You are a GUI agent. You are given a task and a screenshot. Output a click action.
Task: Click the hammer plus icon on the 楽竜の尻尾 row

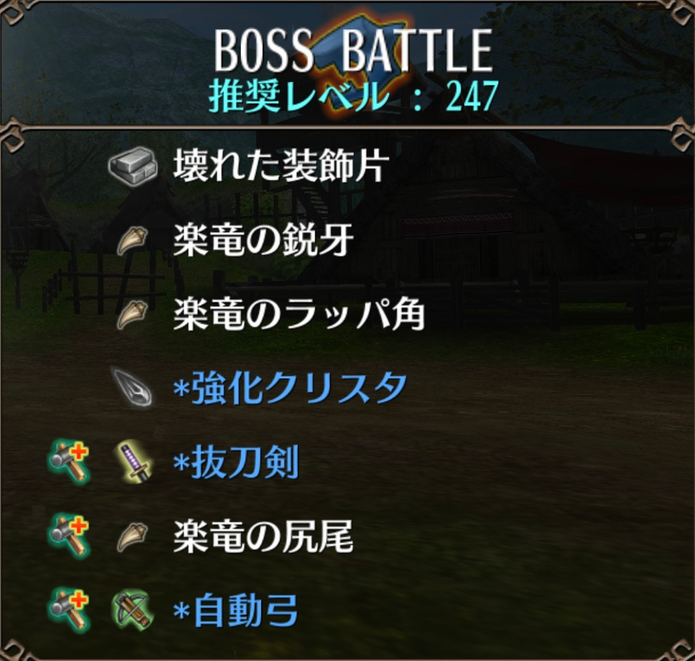(69, 536)
